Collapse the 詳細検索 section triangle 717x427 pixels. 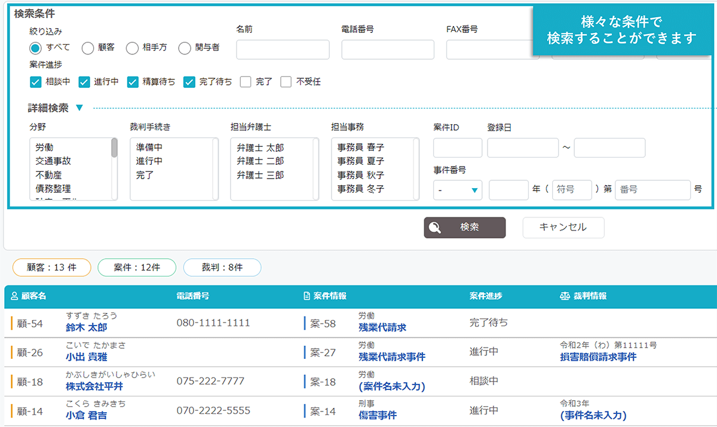(x=79, y=109)
